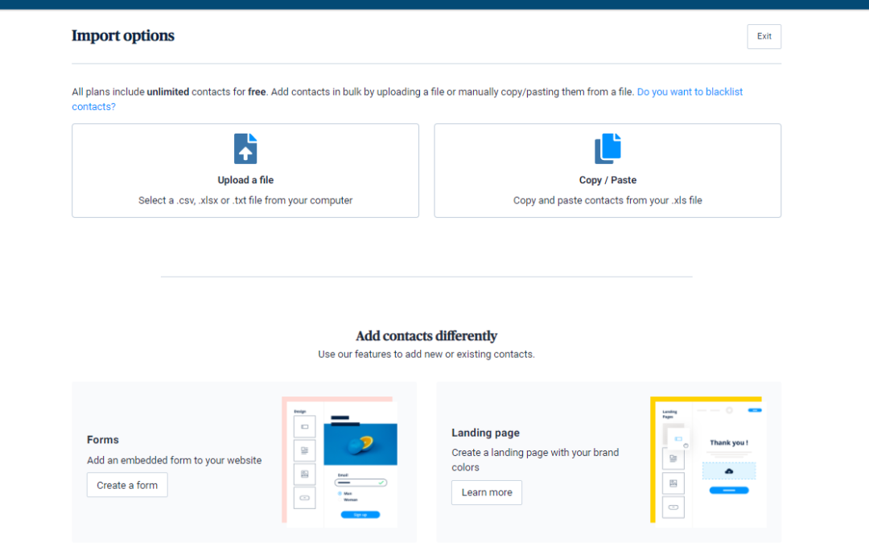The image size is (869, 559).
Task: Click the cloud upload icon in Landing preview
Action: coord(729,471)
